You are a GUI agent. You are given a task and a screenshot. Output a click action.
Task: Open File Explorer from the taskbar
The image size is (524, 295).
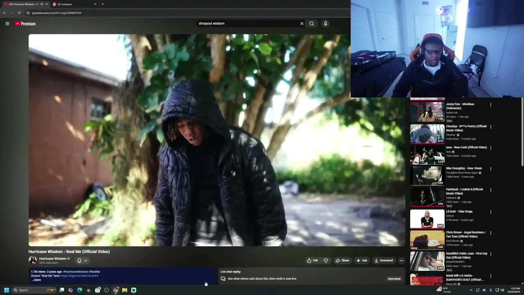coord(124,290)
